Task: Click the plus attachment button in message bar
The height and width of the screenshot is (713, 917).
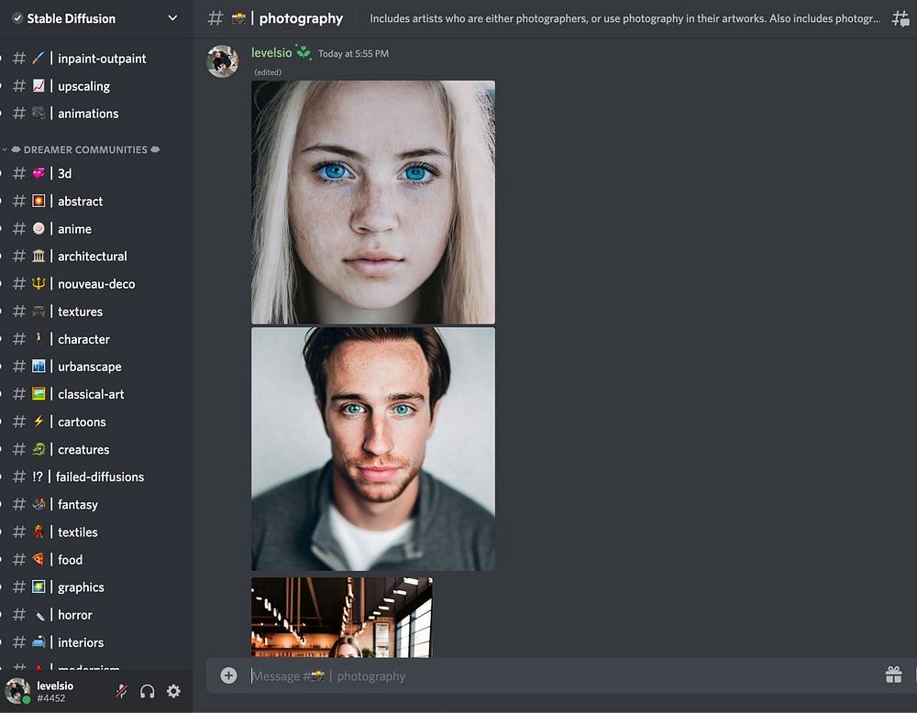Action: pos(228,675)
